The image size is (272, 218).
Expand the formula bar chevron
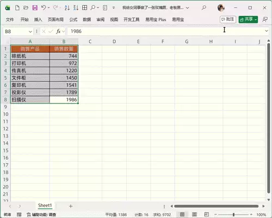click(x=267, y=31)
